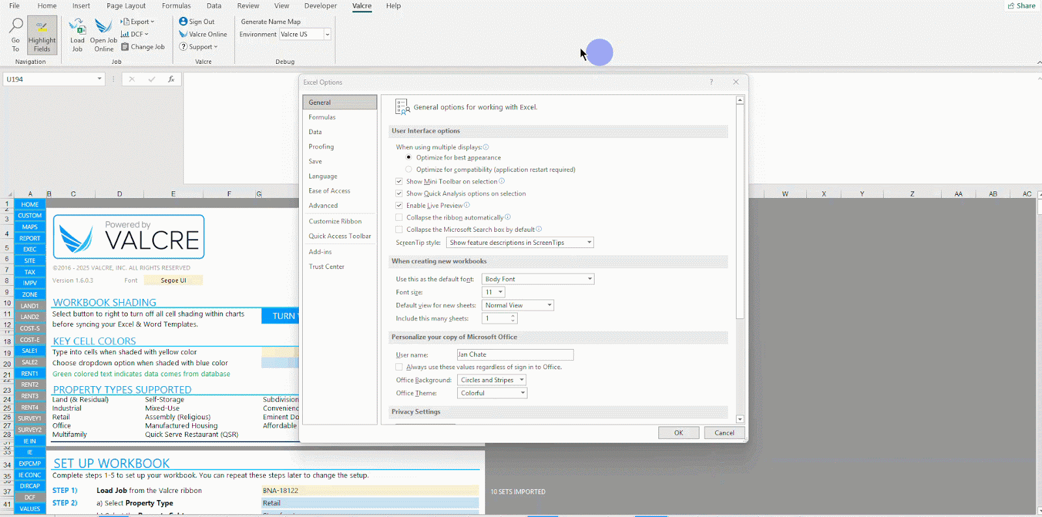Open Valcre Online from the ribbon
This screenshot has height=517, width=1042.
click(x=203, y=34)
